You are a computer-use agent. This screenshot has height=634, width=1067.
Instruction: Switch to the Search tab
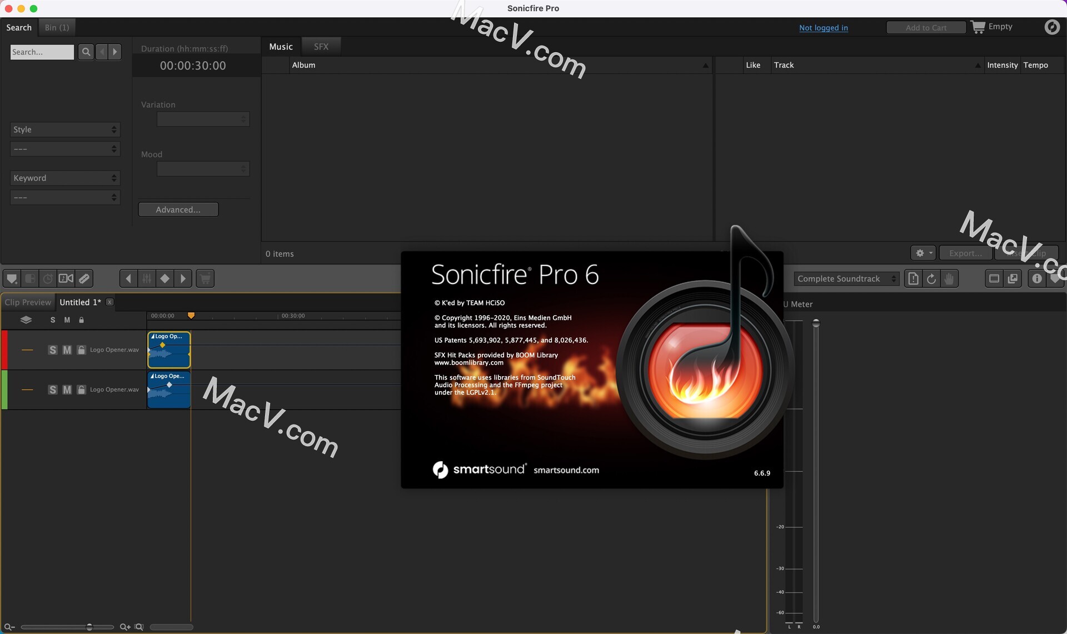click(x=19, y=27)
